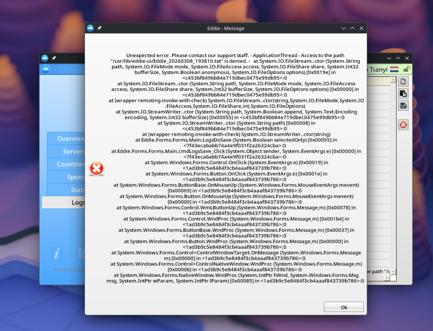The height and width of the screenshot is (331, 433).
Task: Click the Netherlands flag icon
Action: tap(394, 68)
